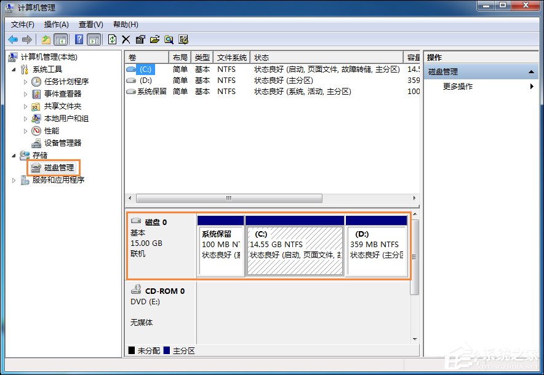Viewport: 544px width, 375px height.
Task: Click the back navigation arrow icon
Action: pos(12,39)
